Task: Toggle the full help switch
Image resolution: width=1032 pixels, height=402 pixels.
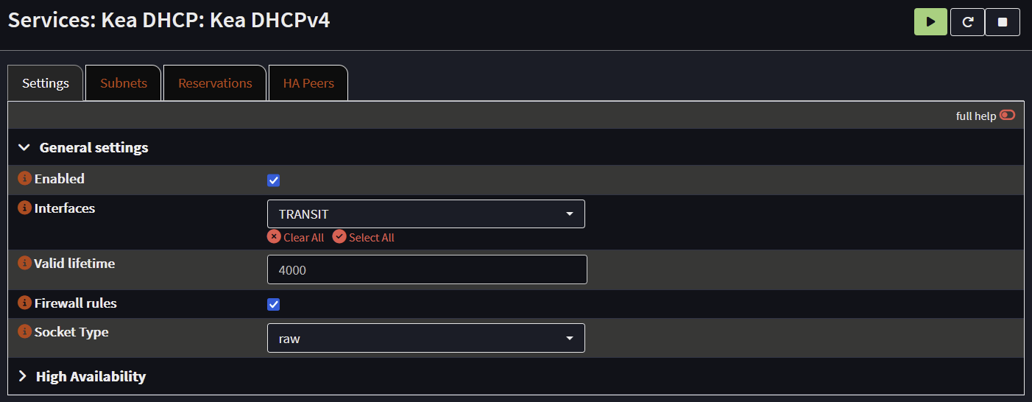Action: [x=1007, y=116]
